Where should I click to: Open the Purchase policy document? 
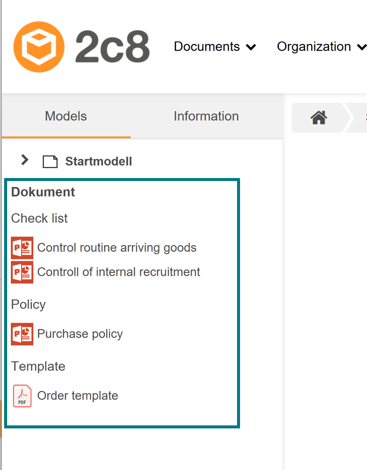(80, 334)
